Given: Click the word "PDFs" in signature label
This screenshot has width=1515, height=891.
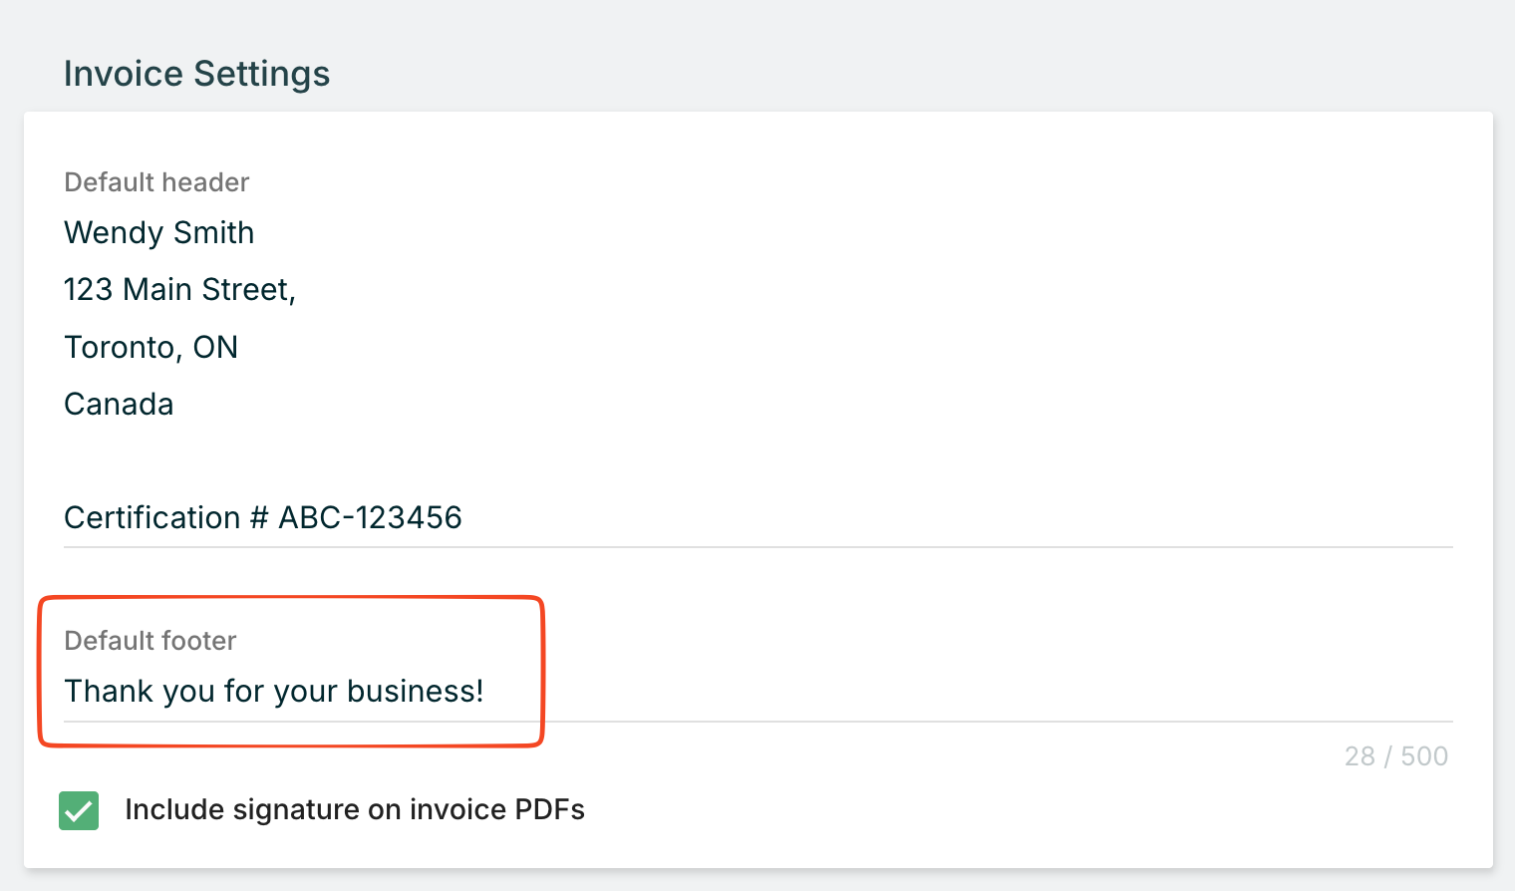Looking at the screenshot, I should (549, 810).
